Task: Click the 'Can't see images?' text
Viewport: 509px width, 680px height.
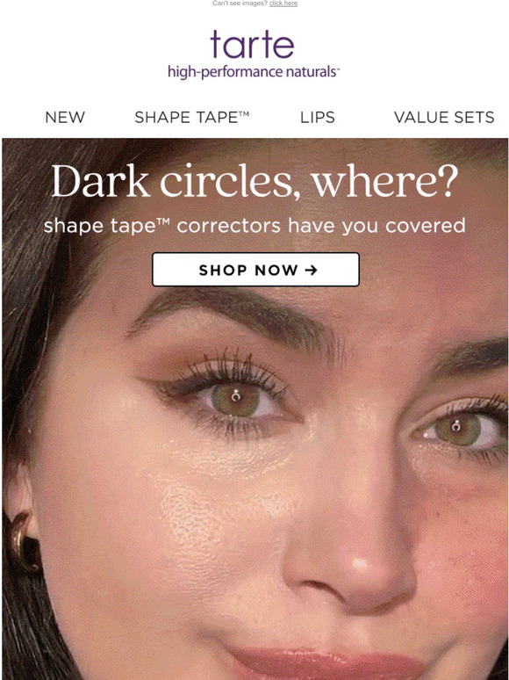Action: pos(240,4)
